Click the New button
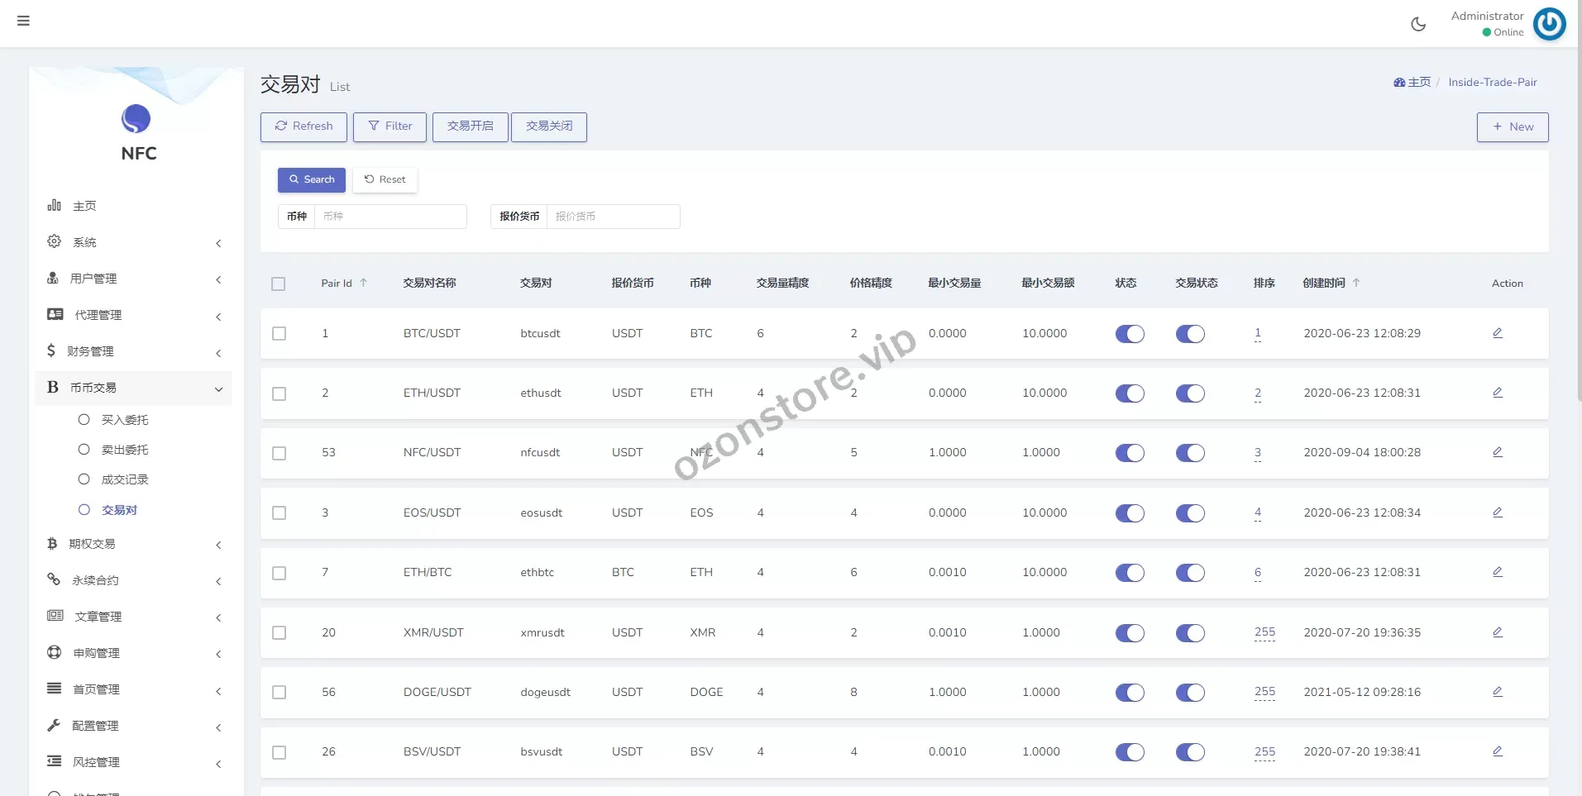The height and width of the screenshot is (796, 1582). [1512, 126]
